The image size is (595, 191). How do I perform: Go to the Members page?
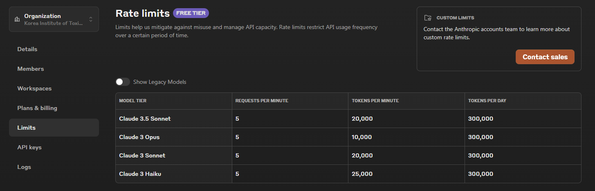31,69
